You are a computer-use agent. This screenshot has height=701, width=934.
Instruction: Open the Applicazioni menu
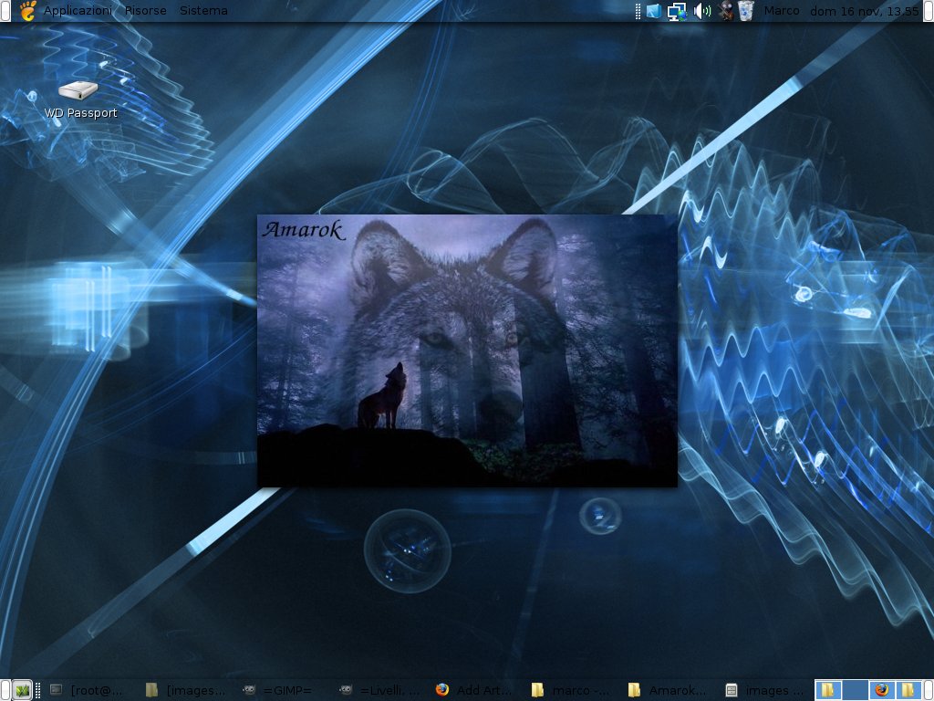(x=78, y=11)
